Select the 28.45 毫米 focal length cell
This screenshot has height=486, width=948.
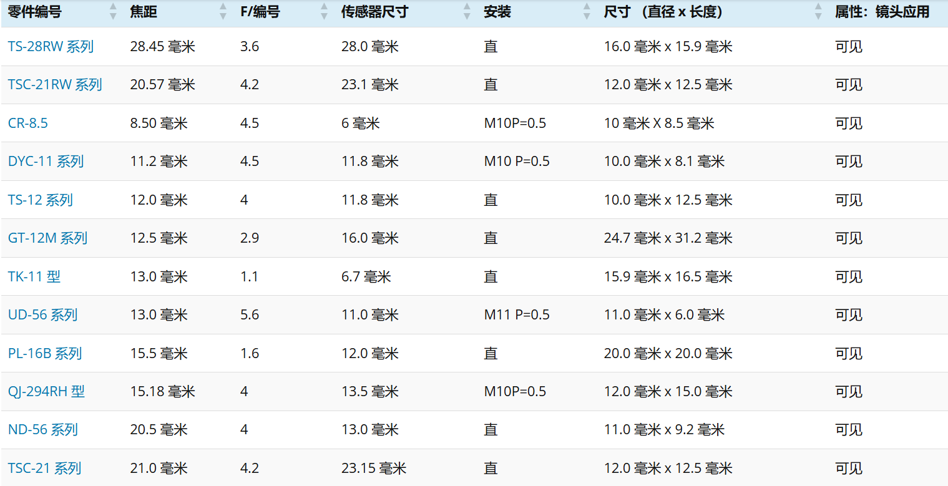coord(162,46)
